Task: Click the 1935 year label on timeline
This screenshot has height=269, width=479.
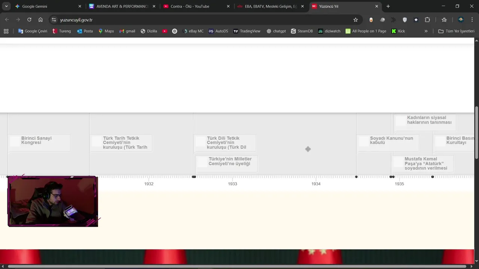Action: tap(399, 184)
